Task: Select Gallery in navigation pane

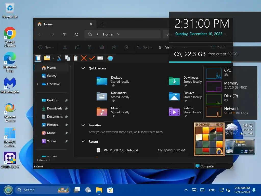Action: click(x=51, y=76)
